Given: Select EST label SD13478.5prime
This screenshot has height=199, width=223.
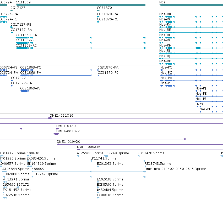Looking at the screenshot, I should coord(151,153).
